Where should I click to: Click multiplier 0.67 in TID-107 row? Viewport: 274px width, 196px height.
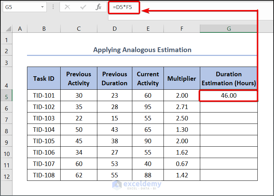[x=182, y=164]
